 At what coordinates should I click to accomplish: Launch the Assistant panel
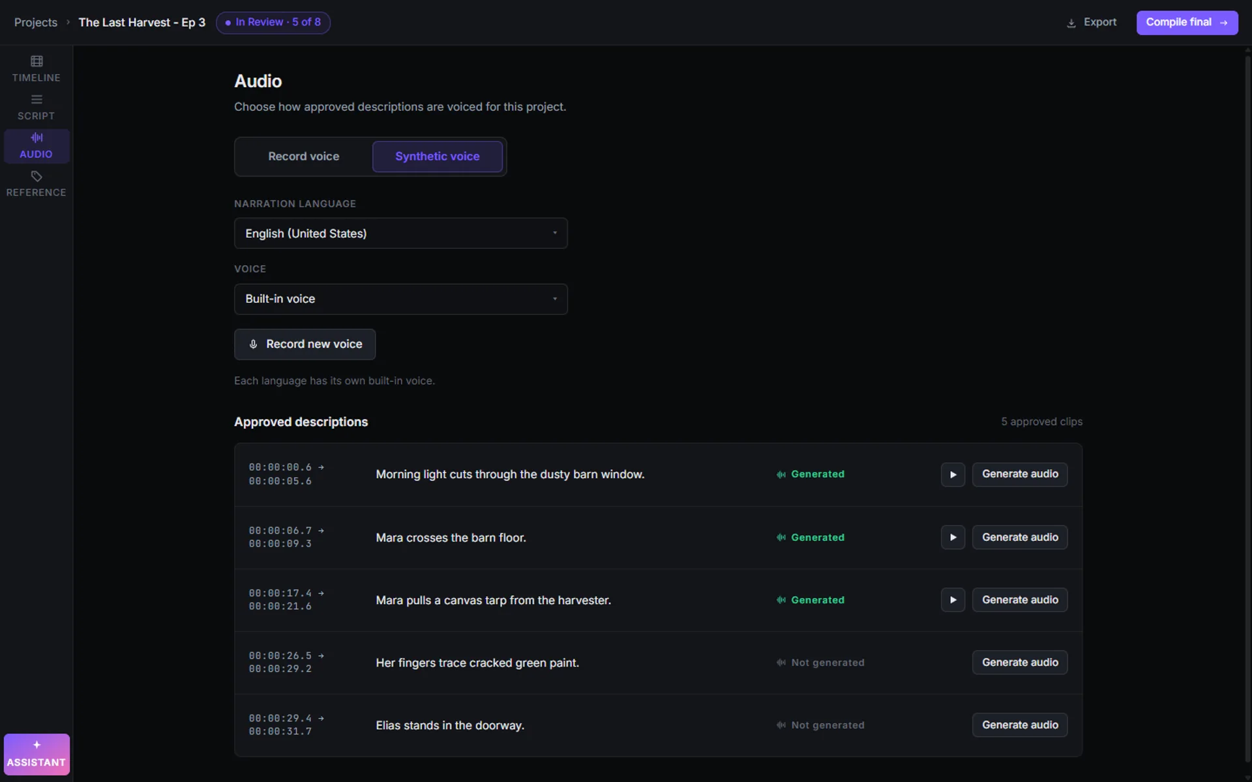[37, 754]
